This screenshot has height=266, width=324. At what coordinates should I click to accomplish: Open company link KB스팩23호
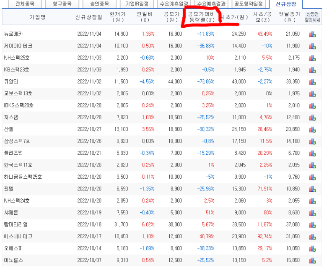click(x=16, y=70)
